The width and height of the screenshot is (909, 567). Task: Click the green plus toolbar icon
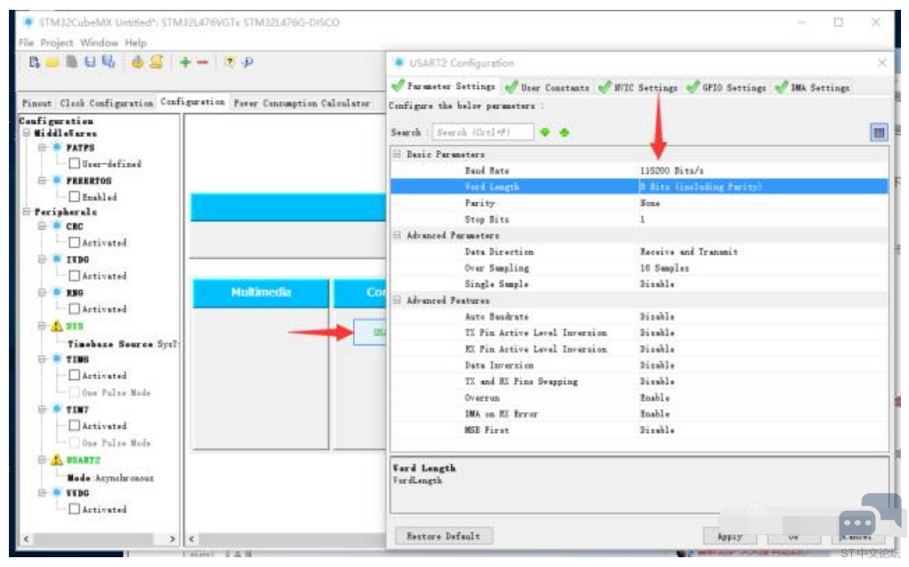coord(185,62)
